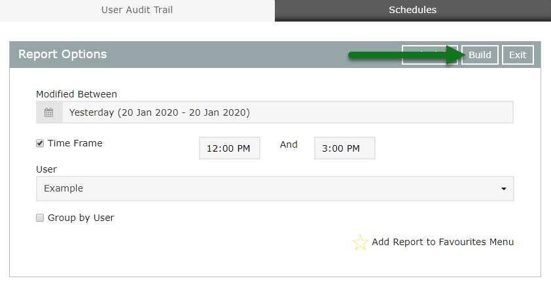
Task: Click the Modified Between label
Action: point(77,94)
